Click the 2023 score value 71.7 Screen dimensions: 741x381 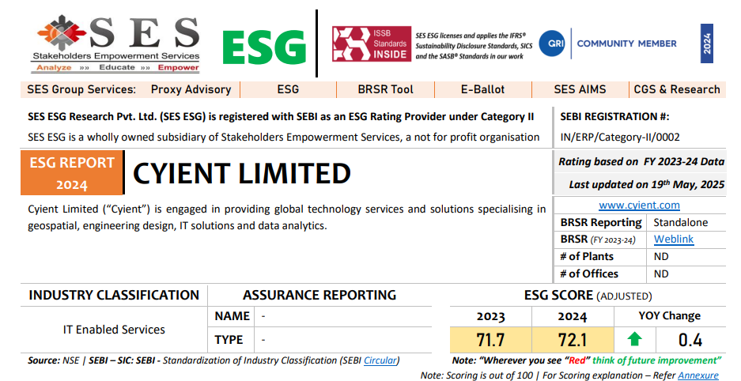(x=490, y=339)
